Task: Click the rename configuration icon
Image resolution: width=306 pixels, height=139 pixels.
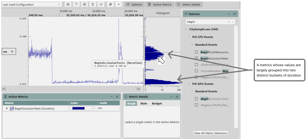Action: pyautogui.click(x=84, y=4)
